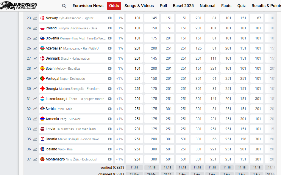Click Serbia's <1% winning chance cell

(x=120, y=109)
